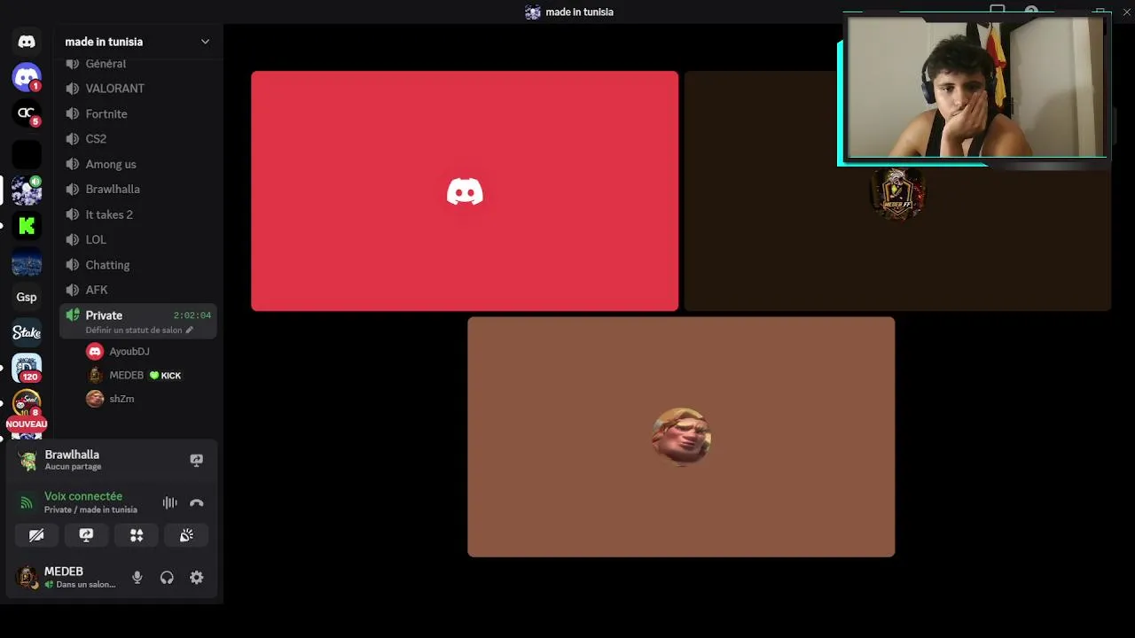Open server icon with badge 1
Screen dimensions: 1135x638
coord(27,77)
